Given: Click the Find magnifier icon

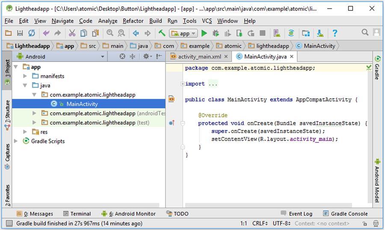Looking at the screenshot, I should click(110, 33).
